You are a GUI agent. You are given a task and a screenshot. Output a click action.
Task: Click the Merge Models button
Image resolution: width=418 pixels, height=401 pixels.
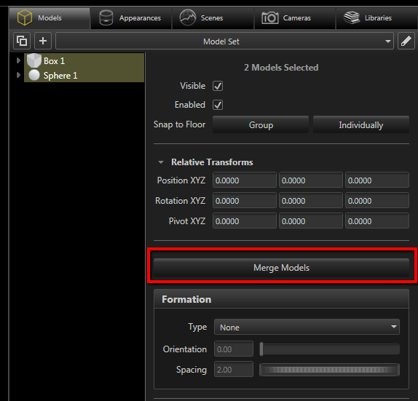click(x=281, y=268)
